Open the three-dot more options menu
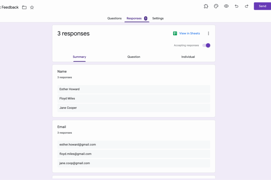Image resolution: width=271 pixels, height=180 pixels. (x=208, y=33)
